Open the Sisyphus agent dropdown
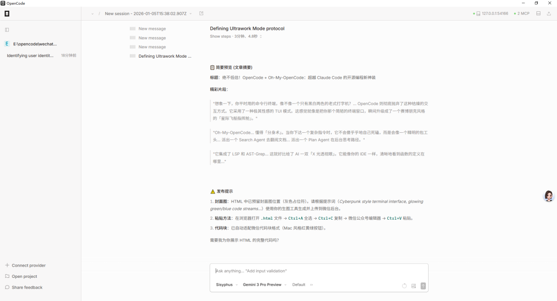This screenshot has width=557, height=301. [225, 285]
